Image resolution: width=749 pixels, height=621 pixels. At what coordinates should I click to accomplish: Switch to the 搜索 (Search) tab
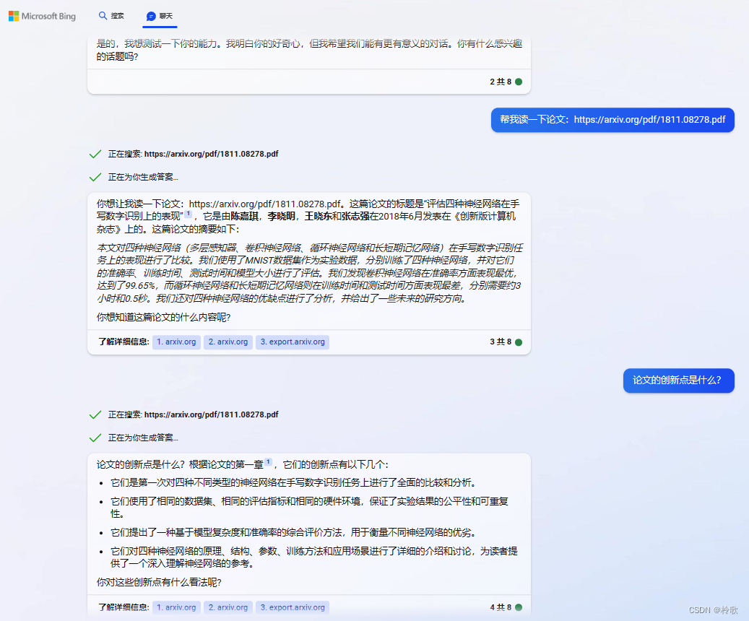tap(111, 16)
